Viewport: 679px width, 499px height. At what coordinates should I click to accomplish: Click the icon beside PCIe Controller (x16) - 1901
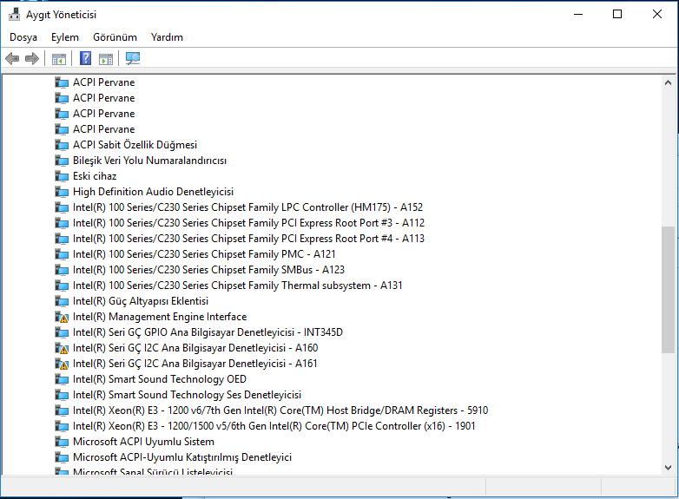click(x=62, y=426)
